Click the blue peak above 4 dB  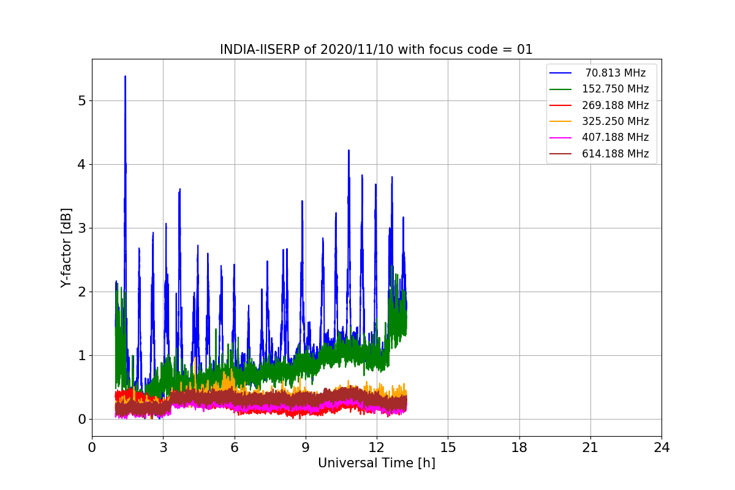(x=349, y=151)
